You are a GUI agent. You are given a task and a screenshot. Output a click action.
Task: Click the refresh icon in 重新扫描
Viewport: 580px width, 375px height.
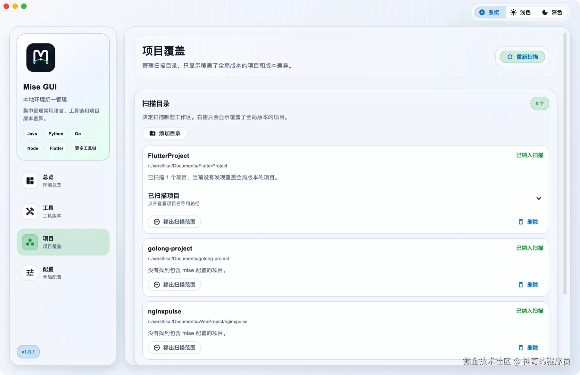point(510,57)
